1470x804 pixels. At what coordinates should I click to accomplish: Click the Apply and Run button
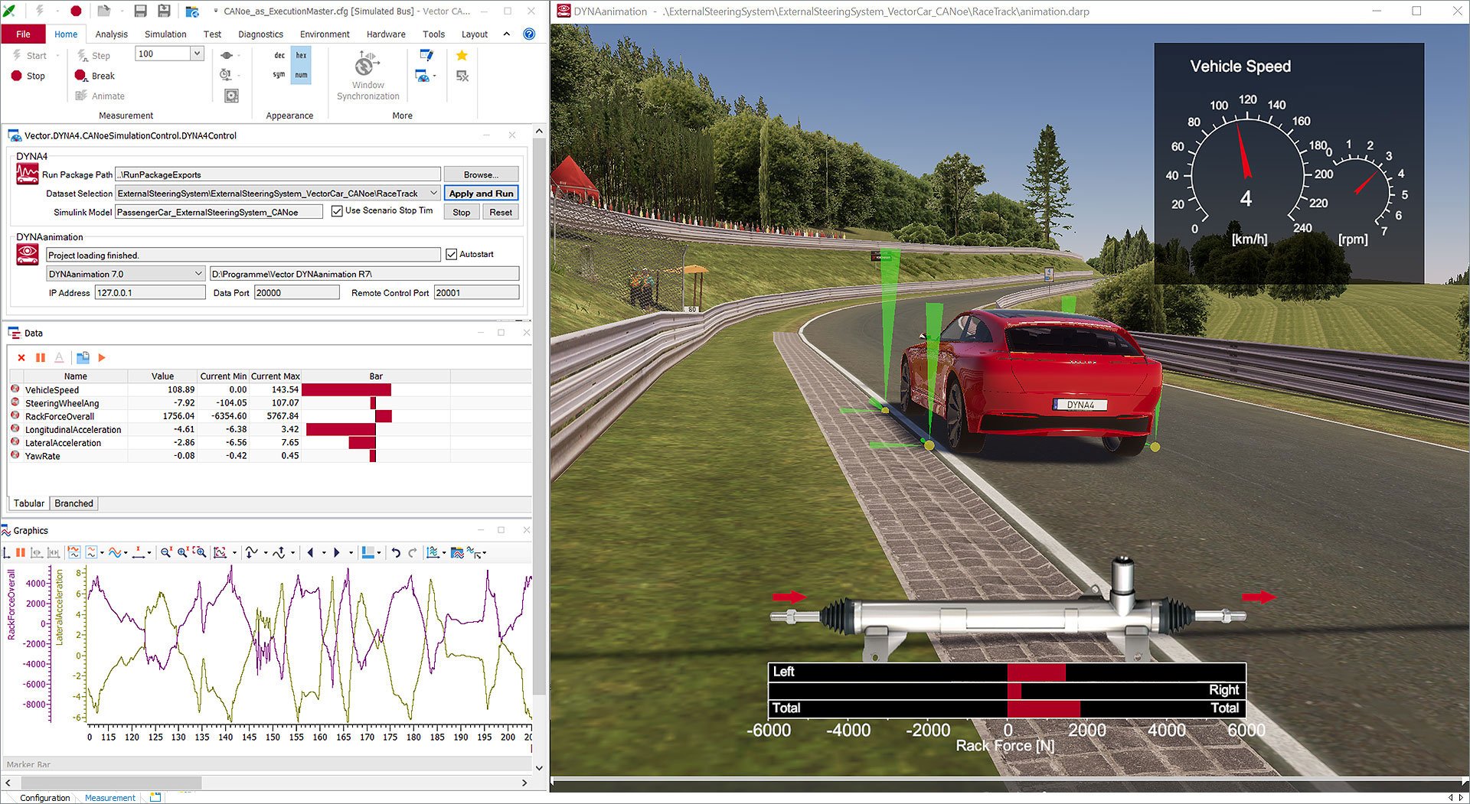point(481,193)
